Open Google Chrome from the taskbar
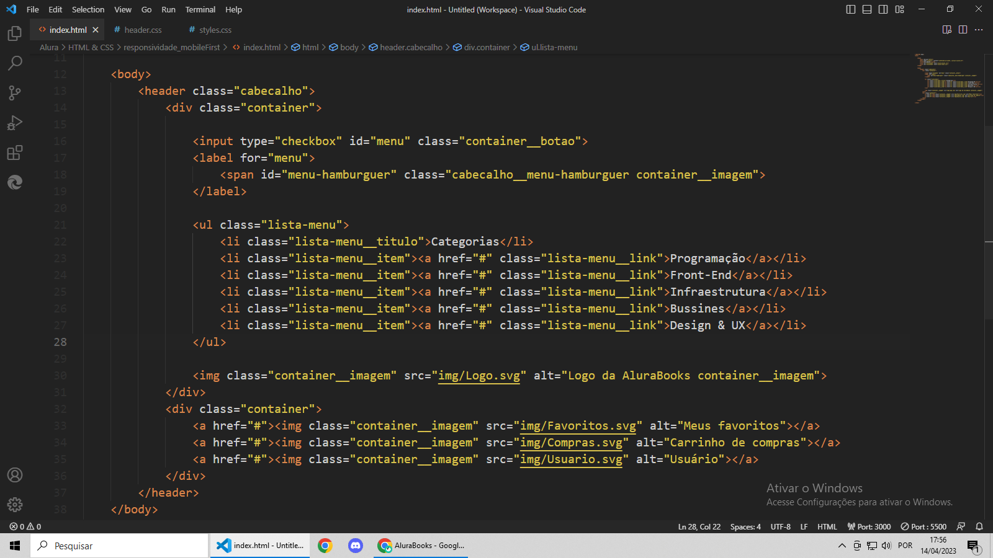 pos(325,546)
